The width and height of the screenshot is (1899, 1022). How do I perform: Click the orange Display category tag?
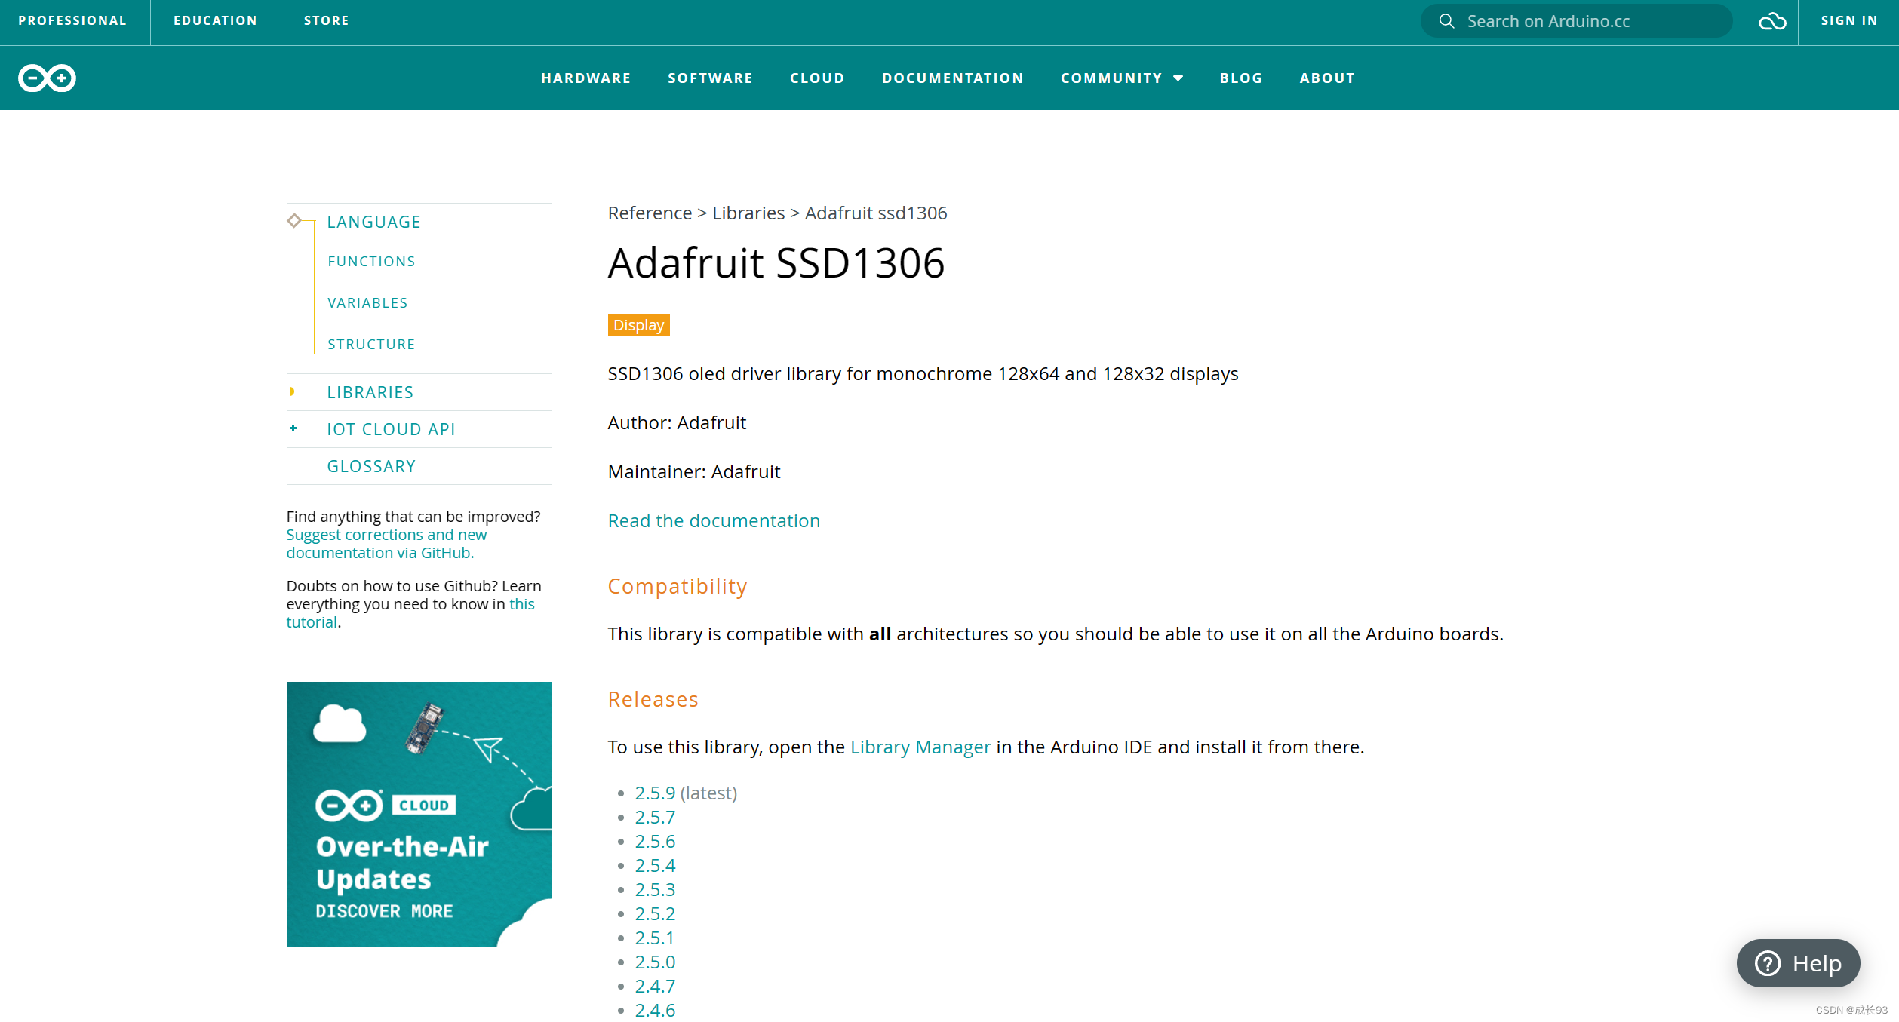tap(638, 325)
